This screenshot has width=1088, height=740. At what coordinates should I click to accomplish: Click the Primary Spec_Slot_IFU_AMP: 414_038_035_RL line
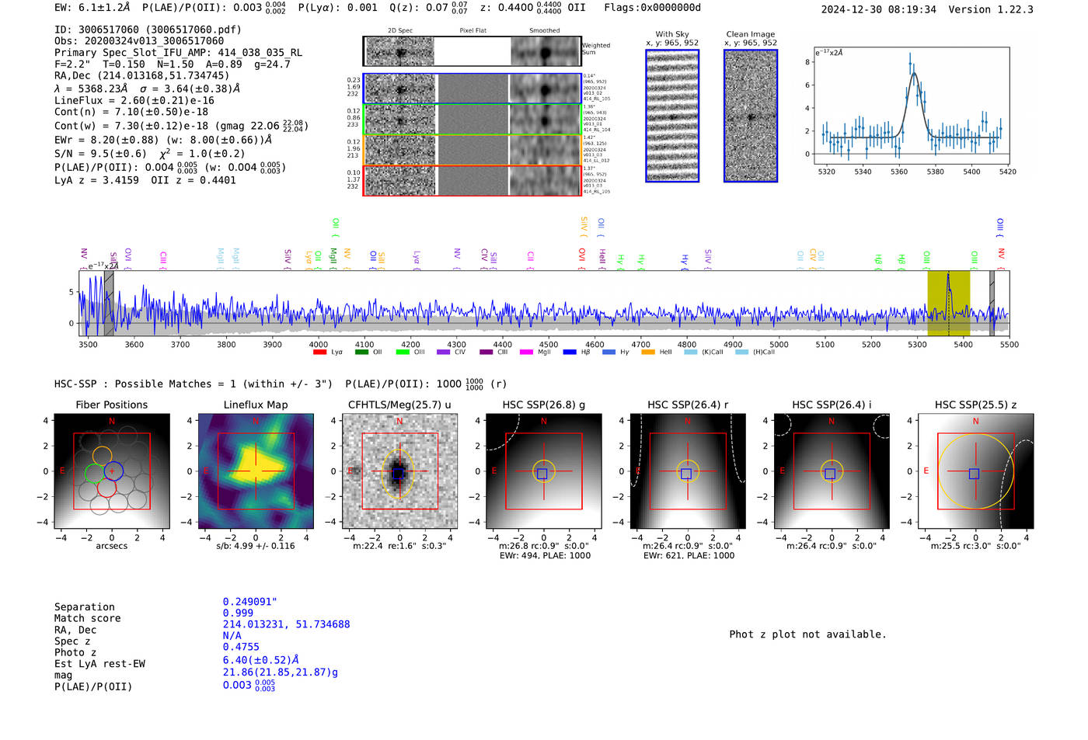[178, 53]
